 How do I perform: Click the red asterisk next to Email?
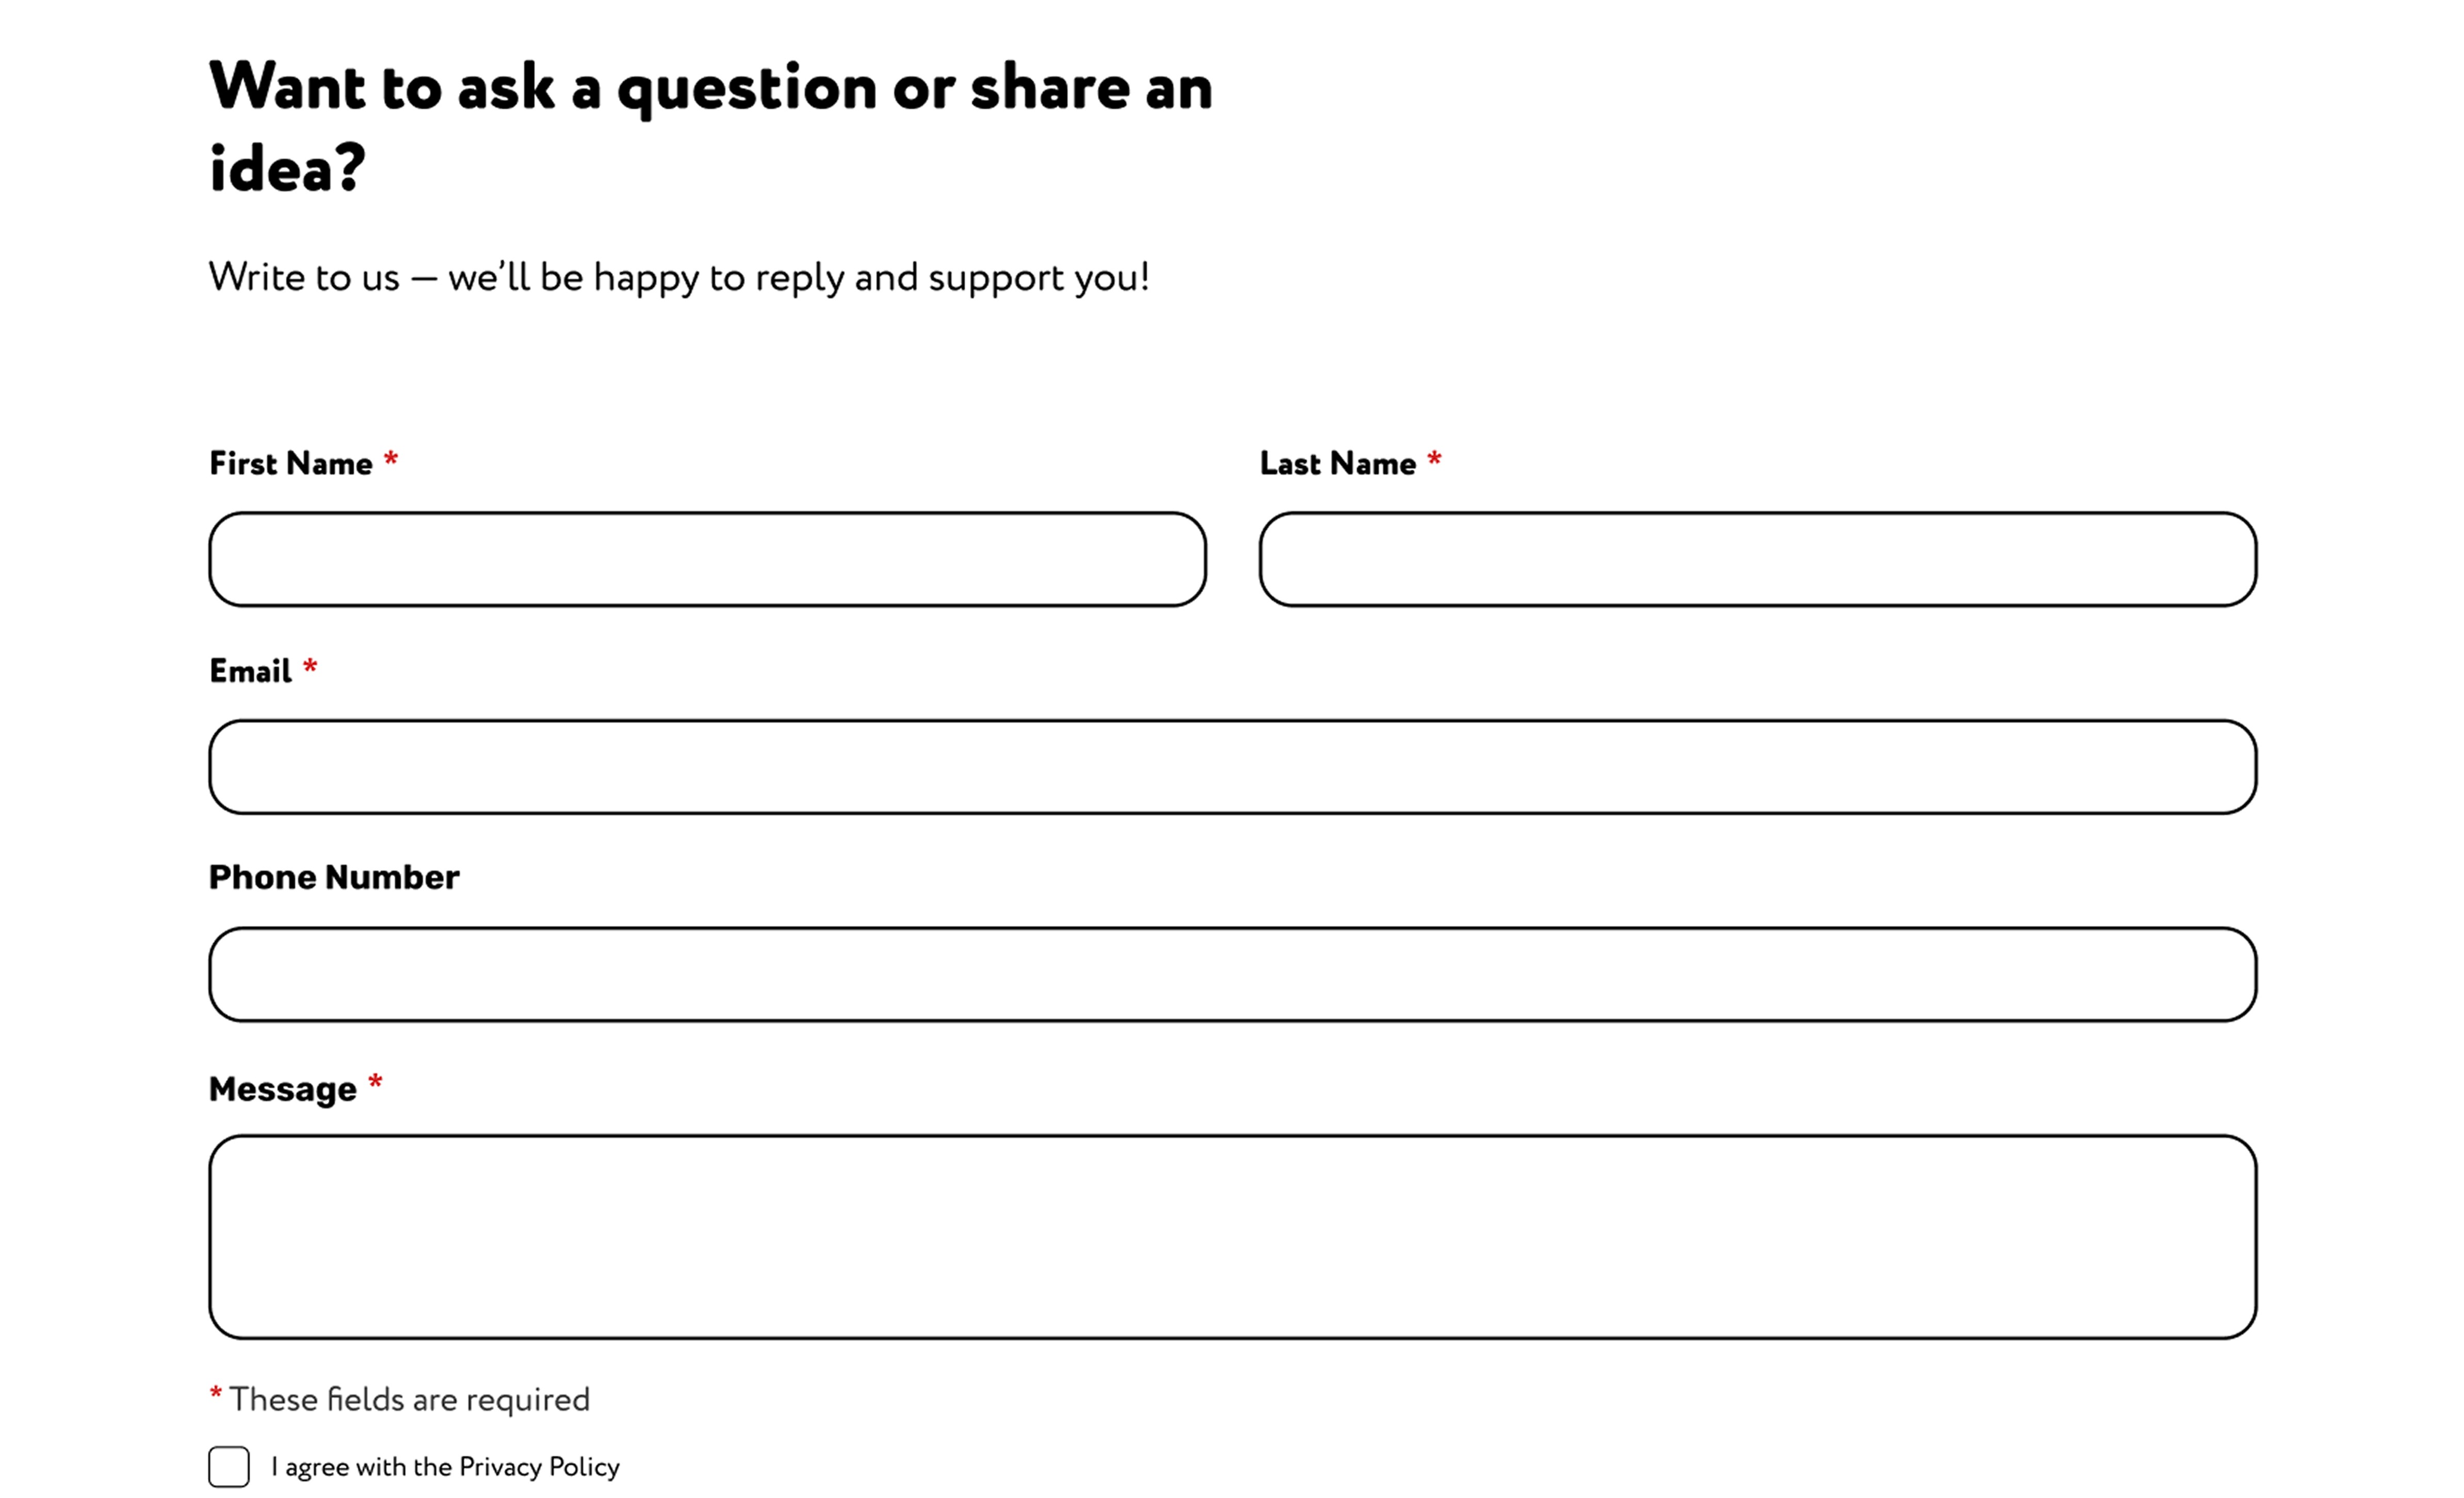coord(310,667)
